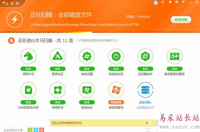Click the 已用时 elapsed time text
This screenshot has height=132, width=200.
tap(138, 17)
